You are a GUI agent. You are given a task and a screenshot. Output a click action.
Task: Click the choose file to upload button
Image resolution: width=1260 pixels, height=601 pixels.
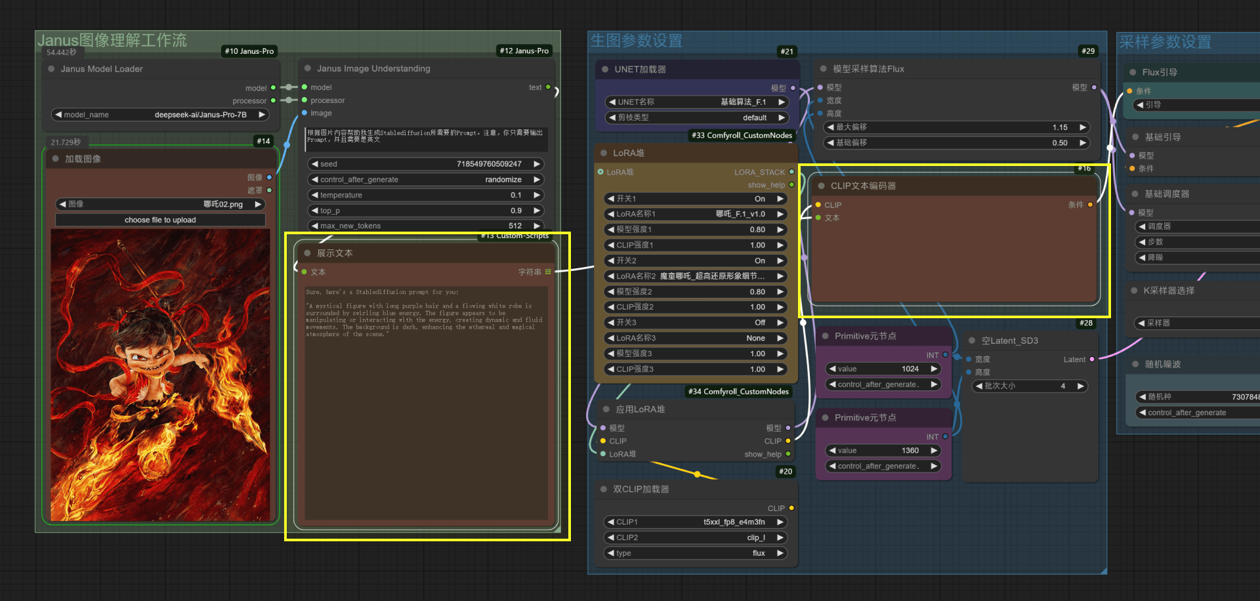click(x=160, y=220)
